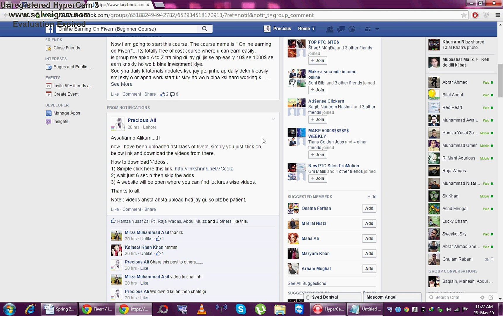Open Windows Explorer folder in the taskbar

tap(280, 309)
